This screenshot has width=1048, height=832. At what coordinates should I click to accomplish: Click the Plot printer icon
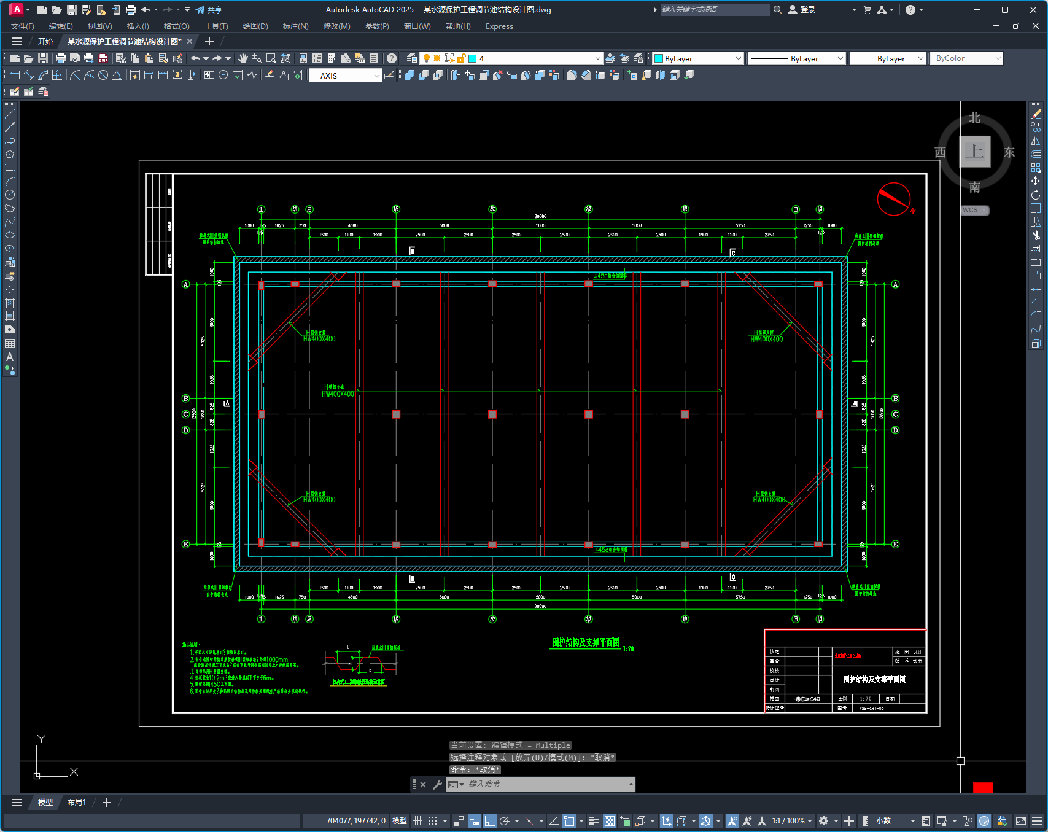(60, 58)
